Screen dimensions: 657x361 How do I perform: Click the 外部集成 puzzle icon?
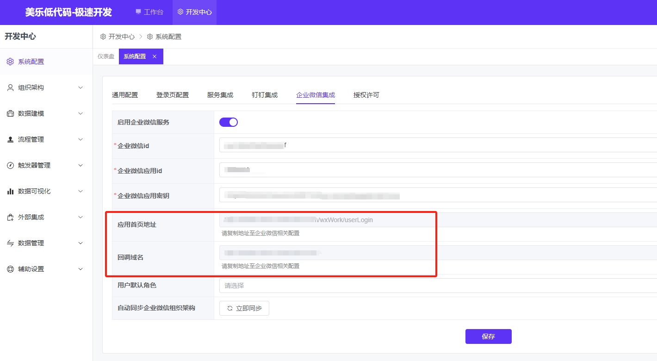tap(10, 217)
